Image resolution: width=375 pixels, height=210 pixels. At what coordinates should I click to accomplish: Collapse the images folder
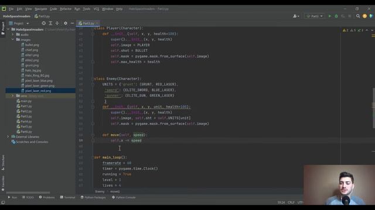[x=13, y=40]
